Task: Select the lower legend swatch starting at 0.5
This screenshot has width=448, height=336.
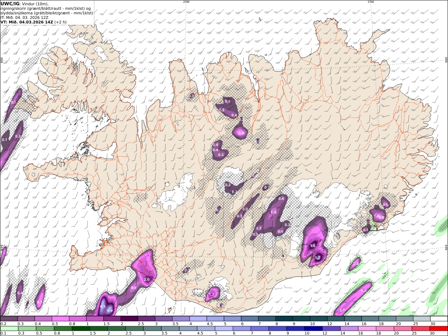Action: pyautogui.click(x=45, y=329)
